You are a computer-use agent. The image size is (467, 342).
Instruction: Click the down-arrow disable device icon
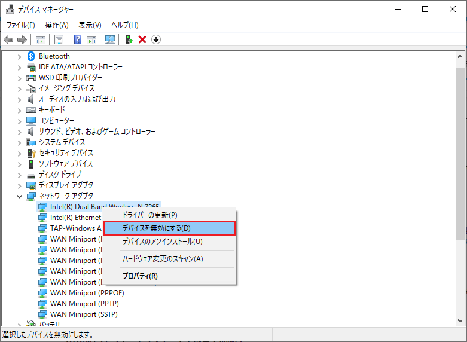(156, 39)
